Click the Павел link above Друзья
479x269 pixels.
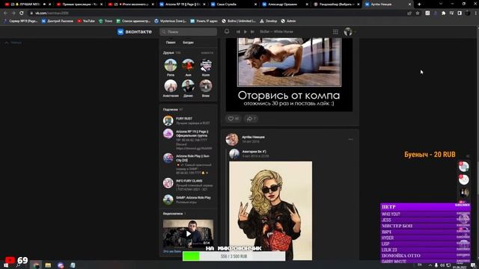(171, 43)
